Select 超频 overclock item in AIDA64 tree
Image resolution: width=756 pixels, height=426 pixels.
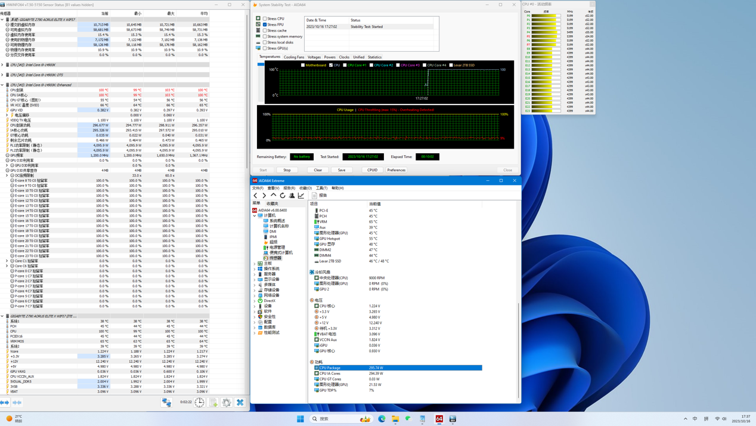pyautogui.click(x=273, y=242)
